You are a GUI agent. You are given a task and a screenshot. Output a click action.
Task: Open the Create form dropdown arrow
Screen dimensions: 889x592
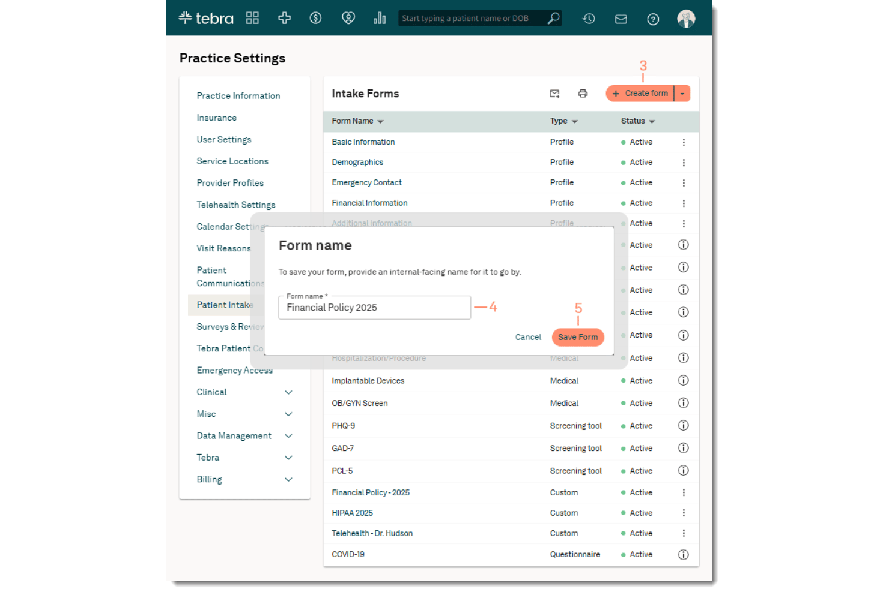tap(682, 94)
